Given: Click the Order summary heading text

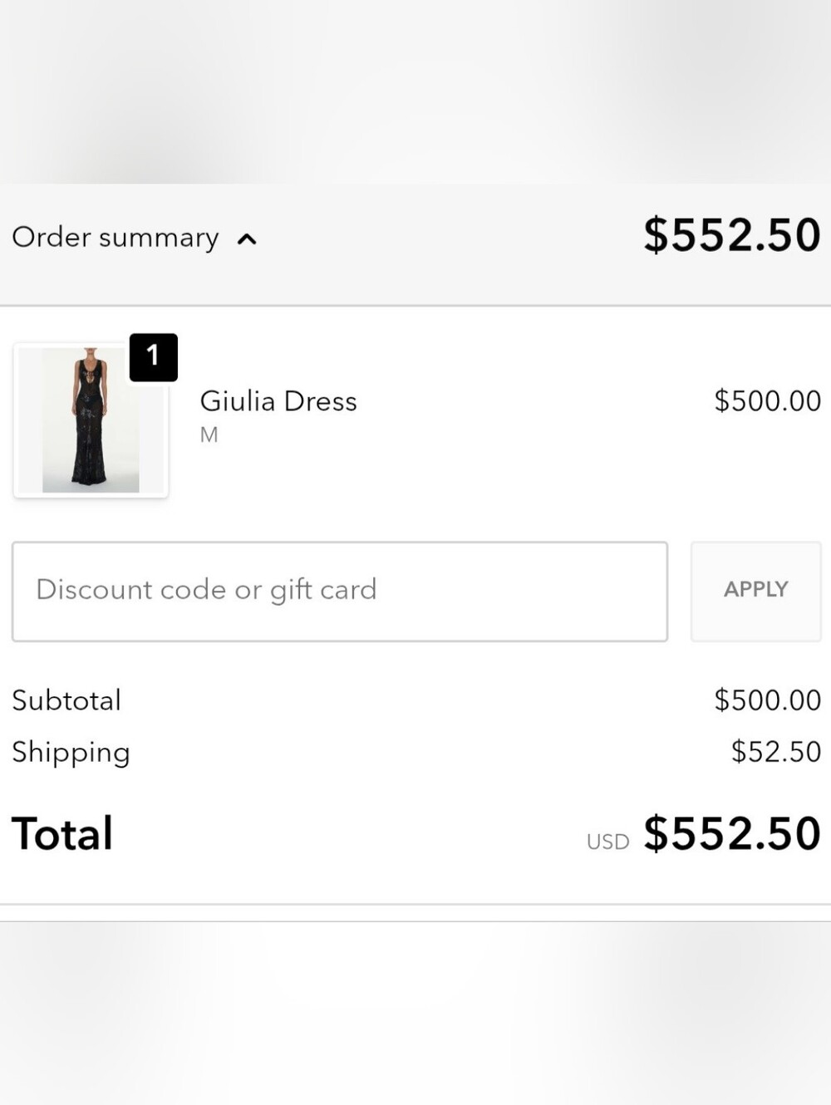Looking at the screenshot, I should coord(116,238).
